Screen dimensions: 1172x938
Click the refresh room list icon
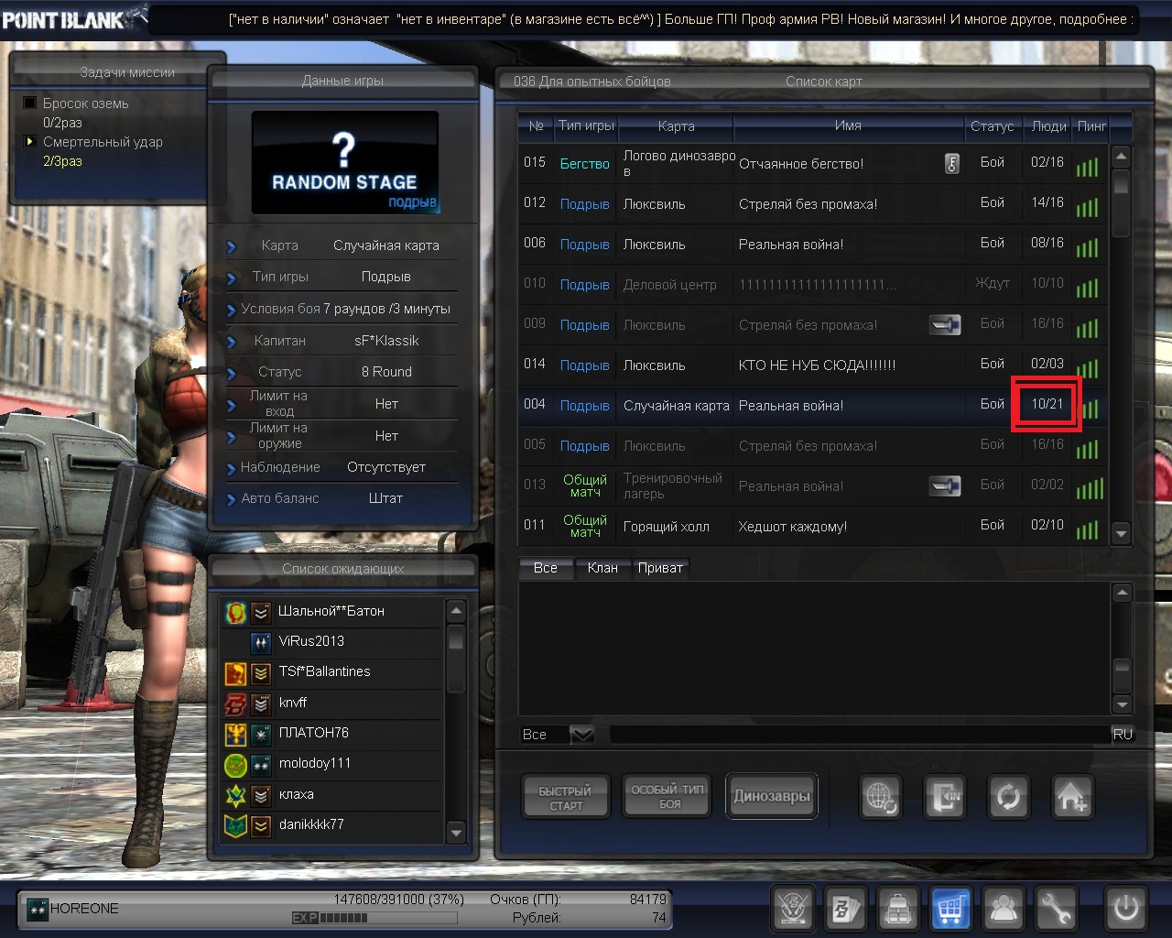click(1008, 797)
